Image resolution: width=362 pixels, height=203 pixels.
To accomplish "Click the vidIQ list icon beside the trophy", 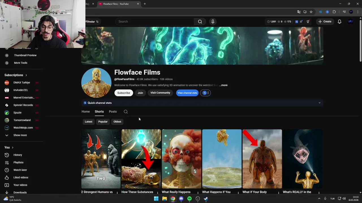I will click(x=301, y=22).
